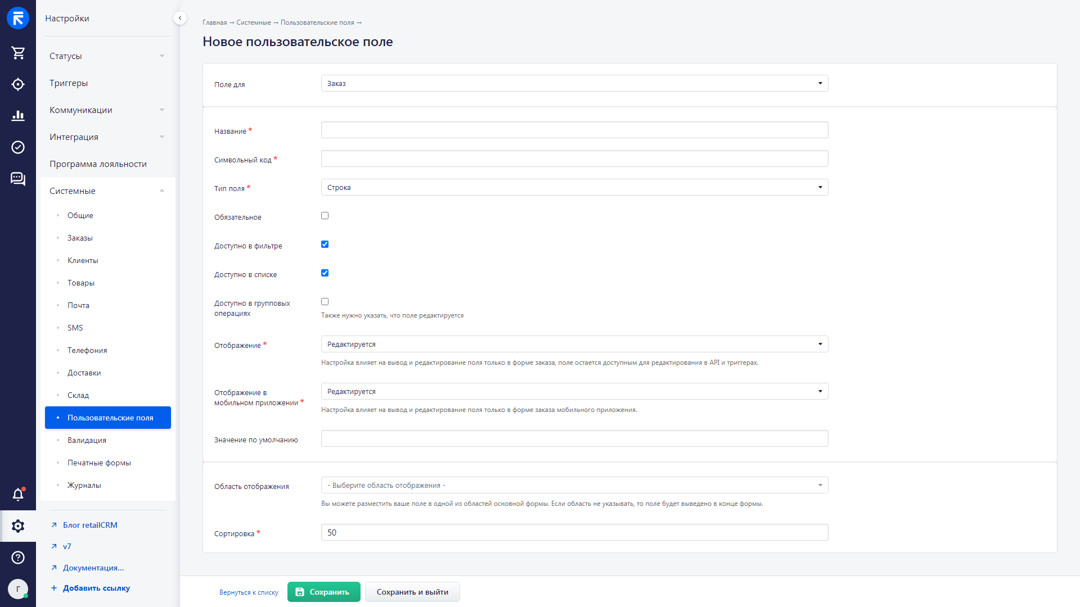The height and width of the screenshot is (607, 1080).
Task: Click Сохранить и выйти button
Action: click(x=412, y=592)
